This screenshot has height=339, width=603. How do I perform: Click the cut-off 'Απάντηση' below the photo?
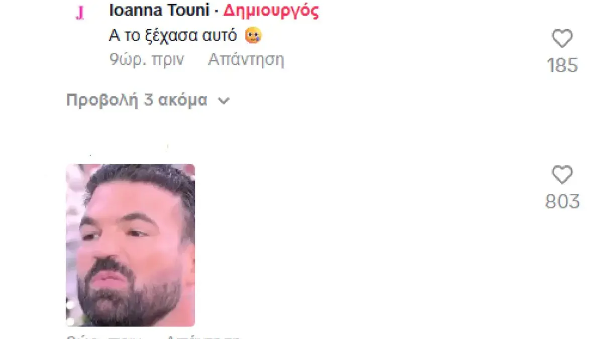point(203,336)
